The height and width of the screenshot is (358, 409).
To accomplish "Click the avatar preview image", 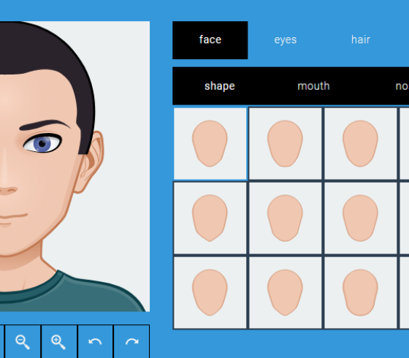I will pyautogui.click(x=74, y=167).
